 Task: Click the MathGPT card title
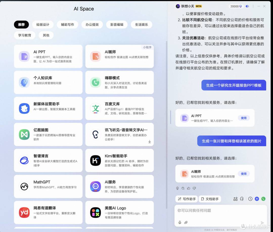(x=42, y=182)
